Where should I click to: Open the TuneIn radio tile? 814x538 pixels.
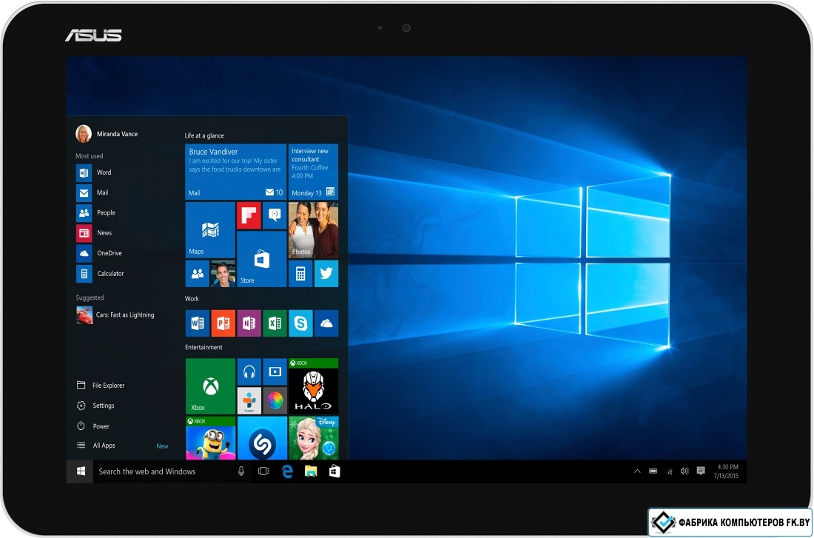click(249, 401)
